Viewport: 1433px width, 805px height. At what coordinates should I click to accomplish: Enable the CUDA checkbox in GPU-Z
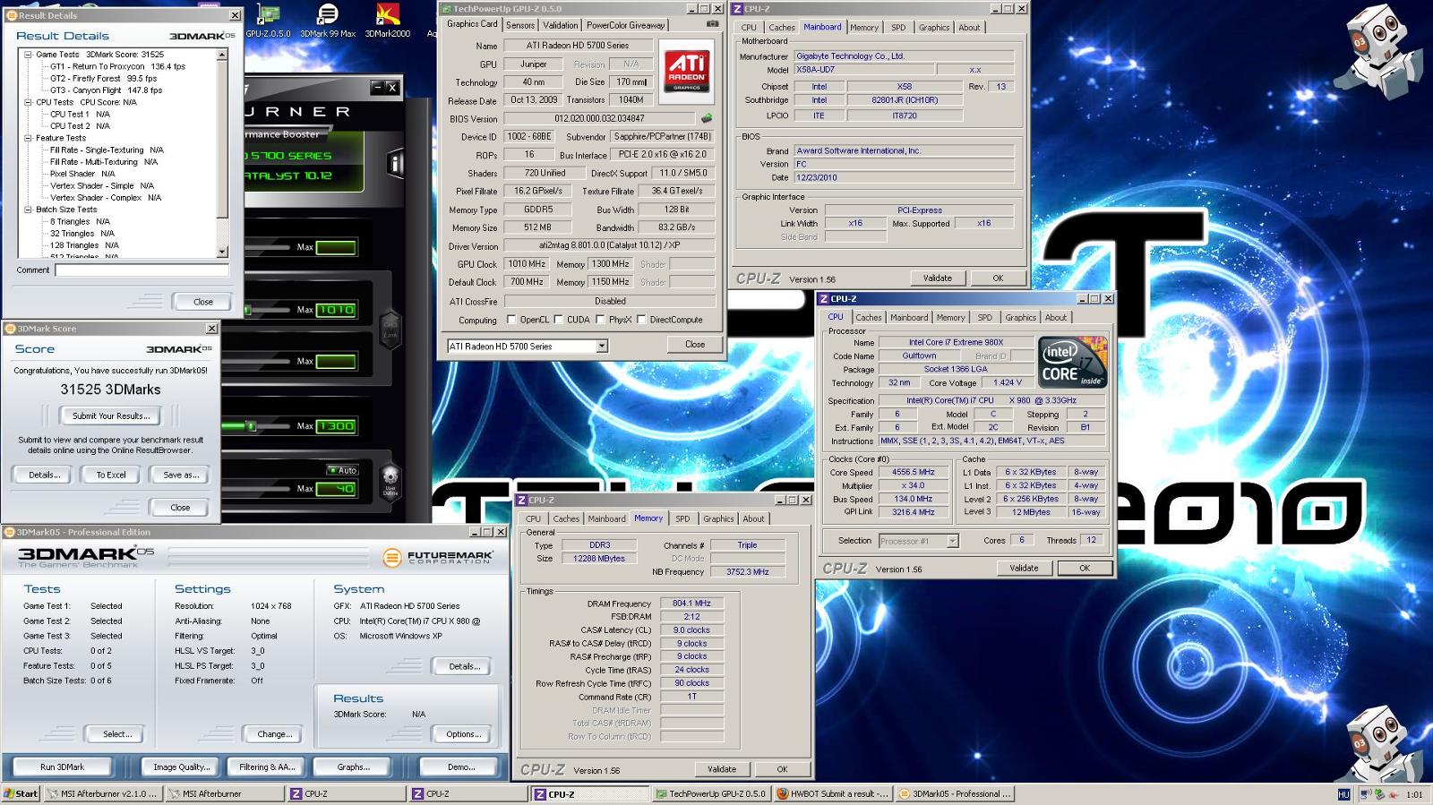(x=558, y=320)
